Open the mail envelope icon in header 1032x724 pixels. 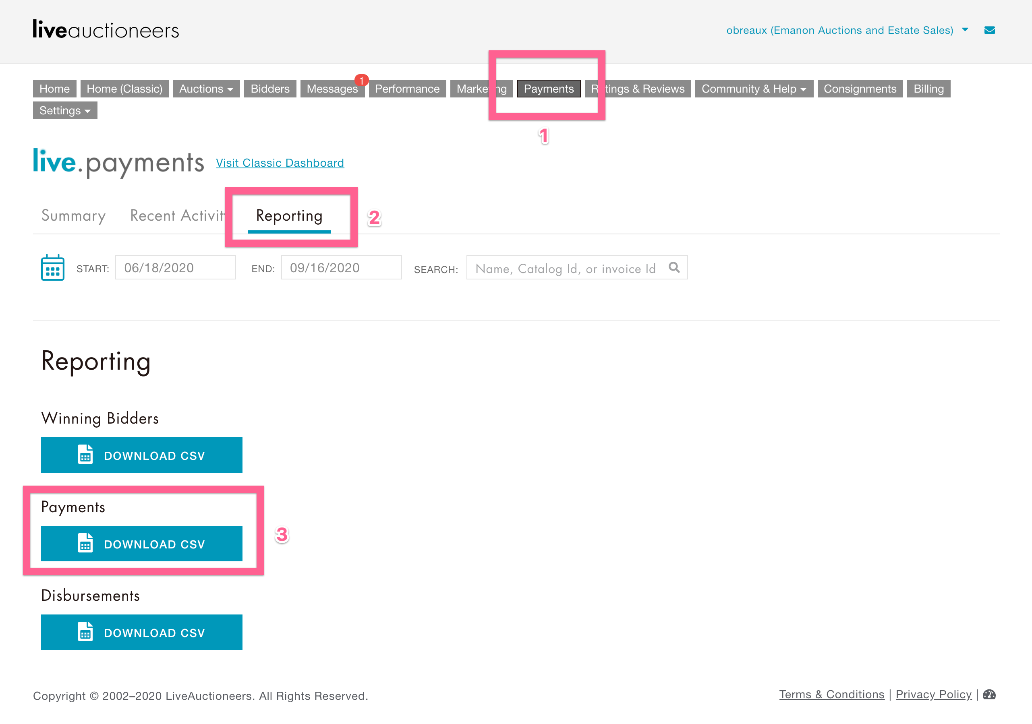[989, 30]
